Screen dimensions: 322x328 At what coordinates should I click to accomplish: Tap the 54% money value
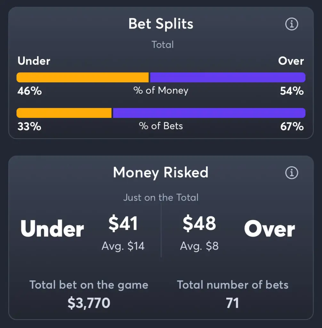[292, 91]
